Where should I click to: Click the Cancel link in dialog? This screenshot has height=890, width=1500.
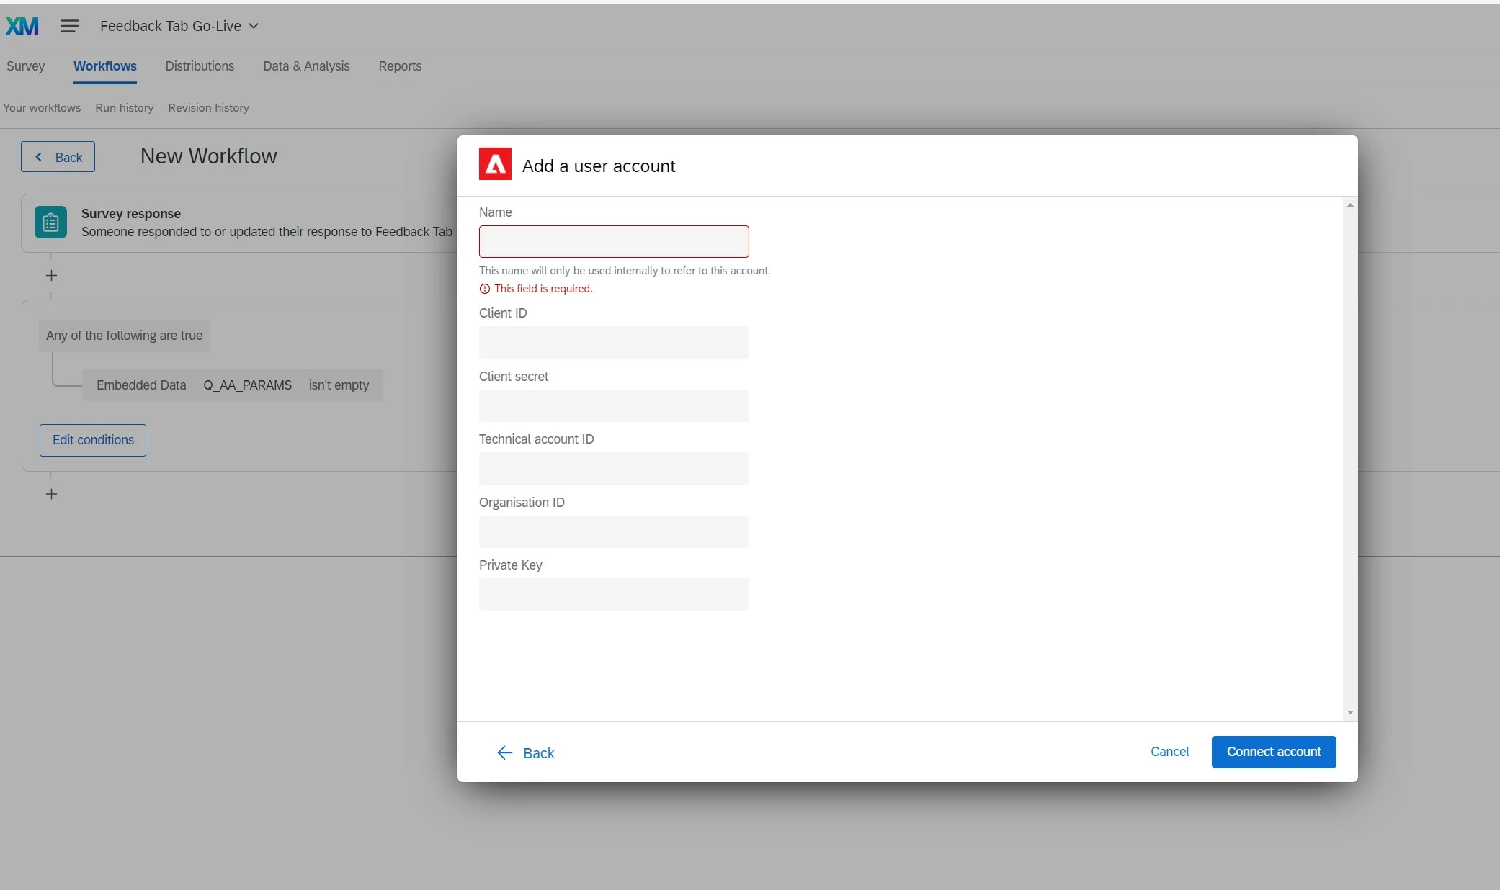1169,752
